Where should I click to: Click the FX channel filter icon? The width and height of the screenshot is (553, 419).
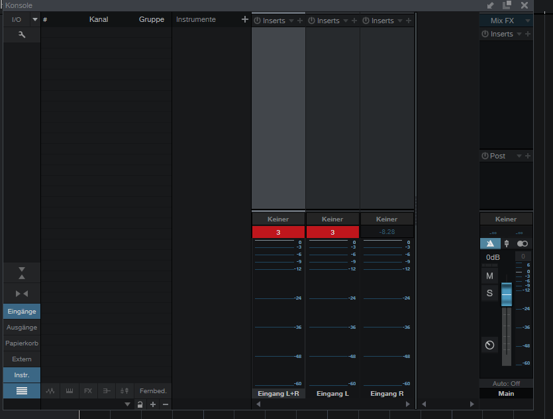point(87,391)
